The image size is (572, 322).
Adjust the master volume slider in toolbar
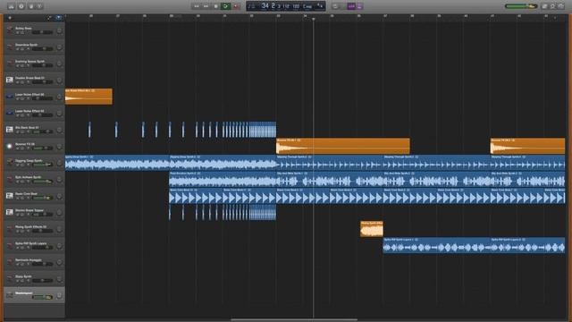click(521, 6)
